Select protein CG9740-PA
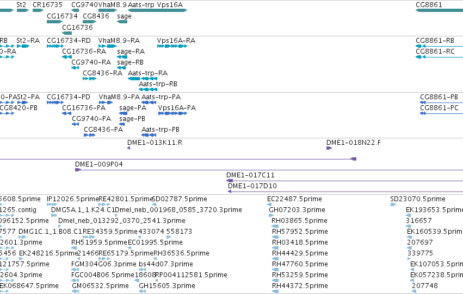The width and height of the screenshot is (463, 294). click(75, 124)
